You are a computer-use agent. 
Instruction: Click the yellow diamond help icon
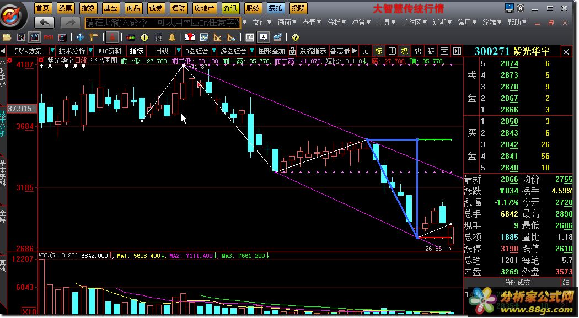(295, 37)
